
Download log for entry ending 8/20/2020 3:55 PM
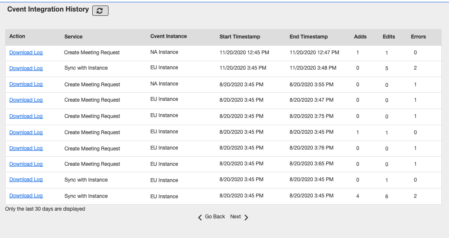26,84
